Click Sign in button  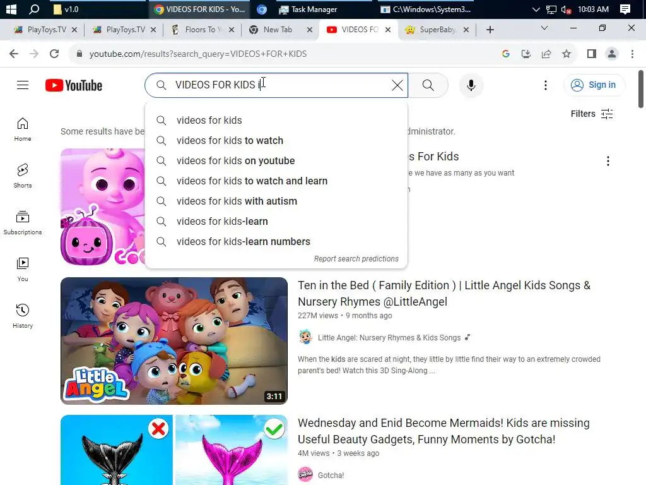pos(594,85)
